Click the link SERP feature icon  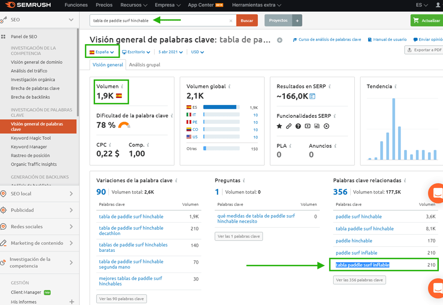click(288, 126)
